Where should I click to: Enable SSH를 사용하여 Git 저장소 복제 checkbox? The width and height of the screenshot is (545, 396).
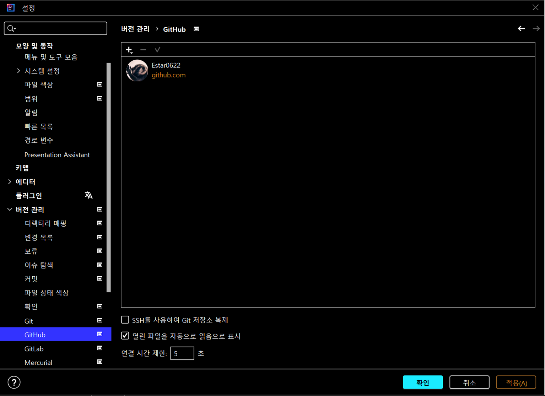(125, 320)
